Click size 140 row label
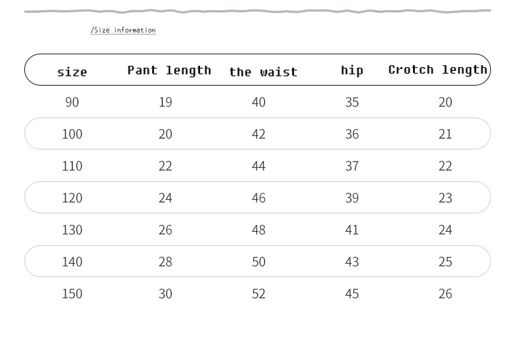Viewport: 505px width, 350px height. point(72,262)
